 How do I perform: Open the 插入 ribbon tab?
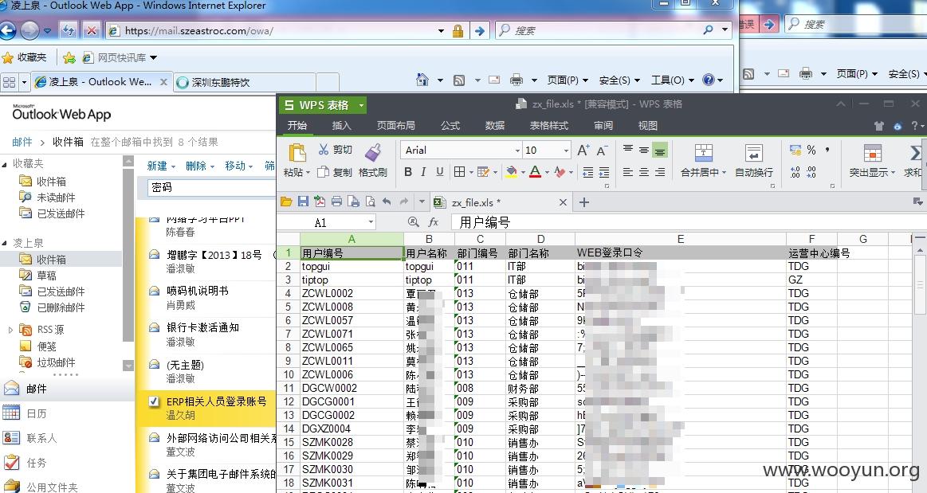tap(341, 125)
